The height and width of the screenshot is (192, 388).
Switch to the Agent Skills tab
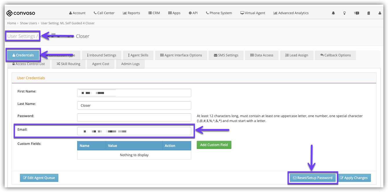(138, 55)
